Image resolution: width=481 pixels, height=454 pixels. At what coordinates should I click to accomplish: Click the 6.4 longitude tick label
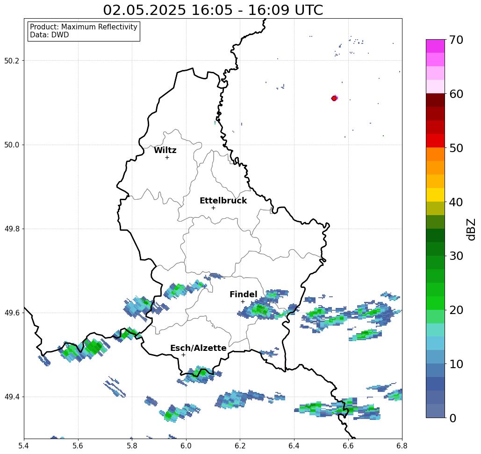pyautogui.click(x=294, y=446)
